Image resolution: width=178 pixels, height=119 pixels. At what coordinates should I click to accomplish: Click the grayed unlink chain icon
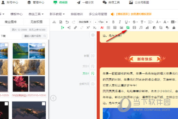[82, 27]
